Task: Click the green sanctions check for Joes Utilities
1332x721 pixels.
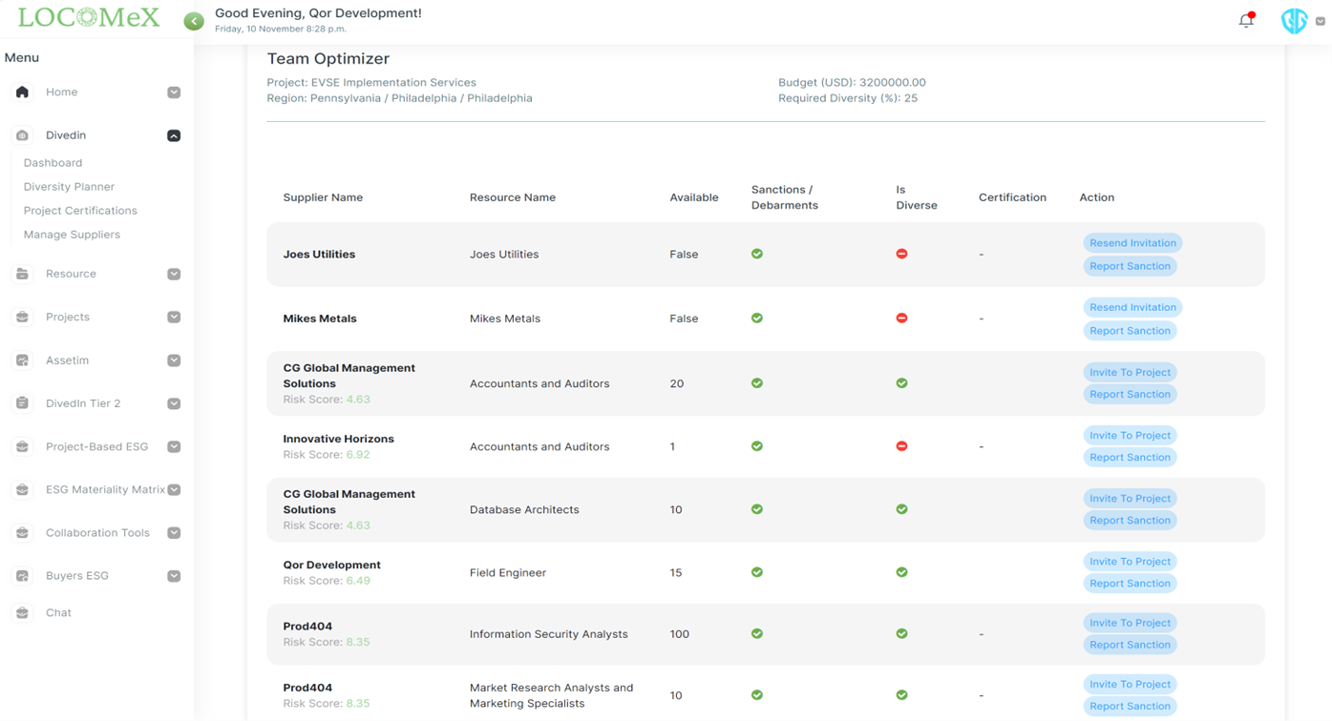Action: coord(756,254)
